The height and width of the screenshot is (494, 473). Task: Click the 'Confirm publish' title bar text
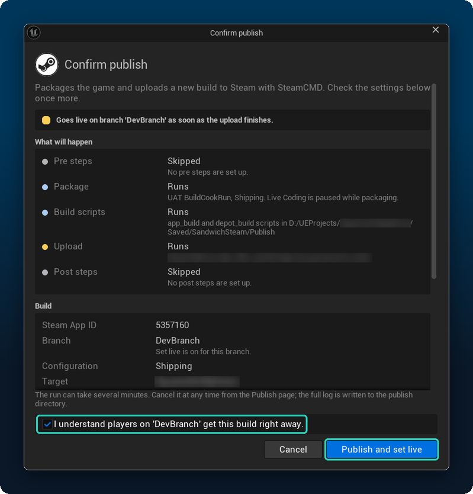(x=236, y=33)
